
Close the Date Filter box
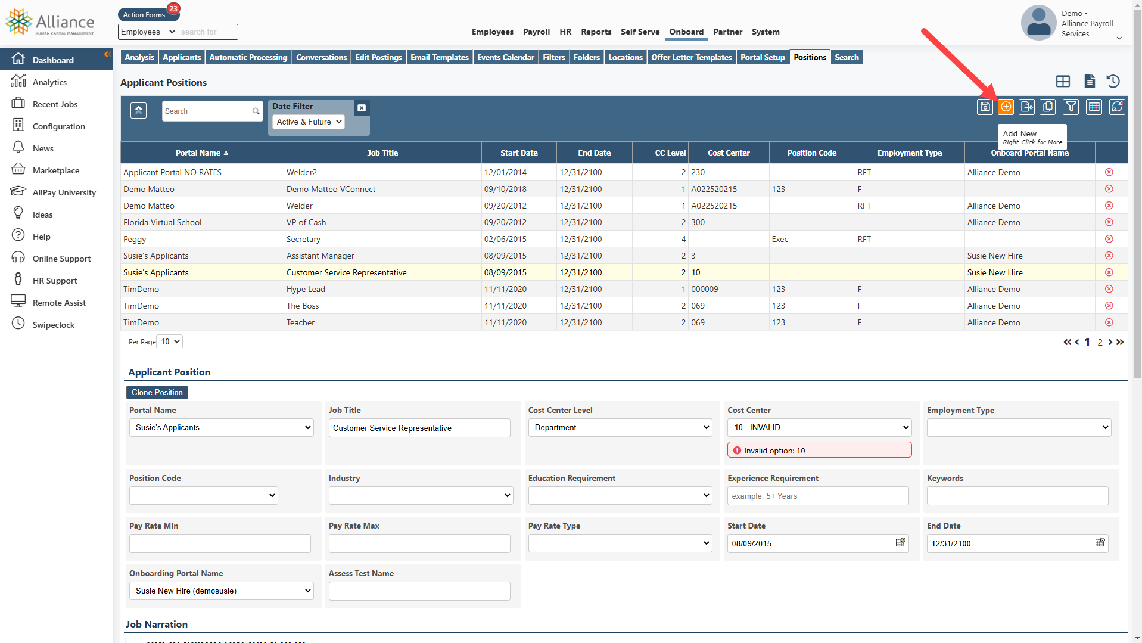pyautogui.click(x=362, y=108)
